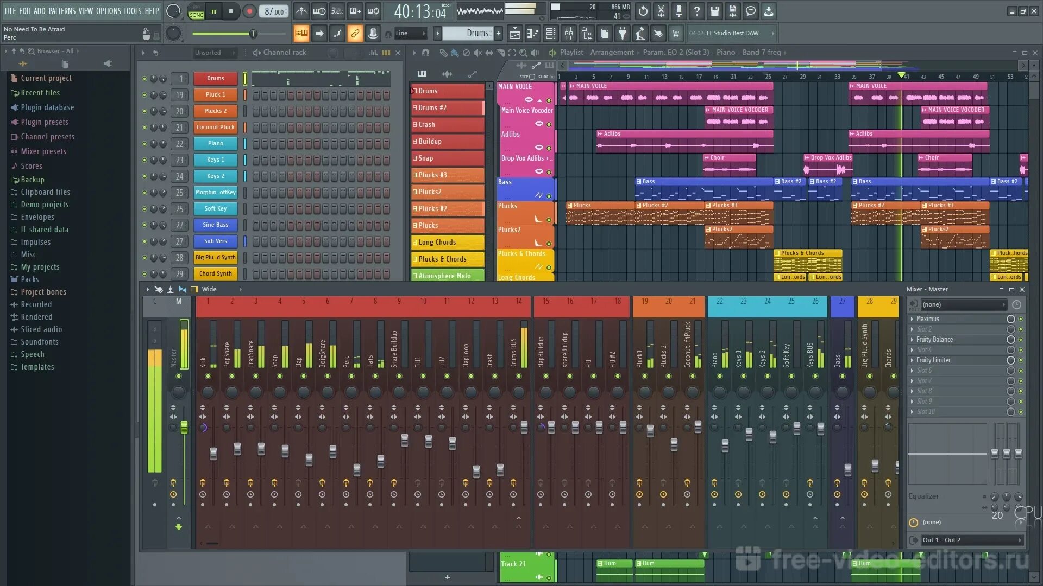Open Plugin presets in the browser

45,122
